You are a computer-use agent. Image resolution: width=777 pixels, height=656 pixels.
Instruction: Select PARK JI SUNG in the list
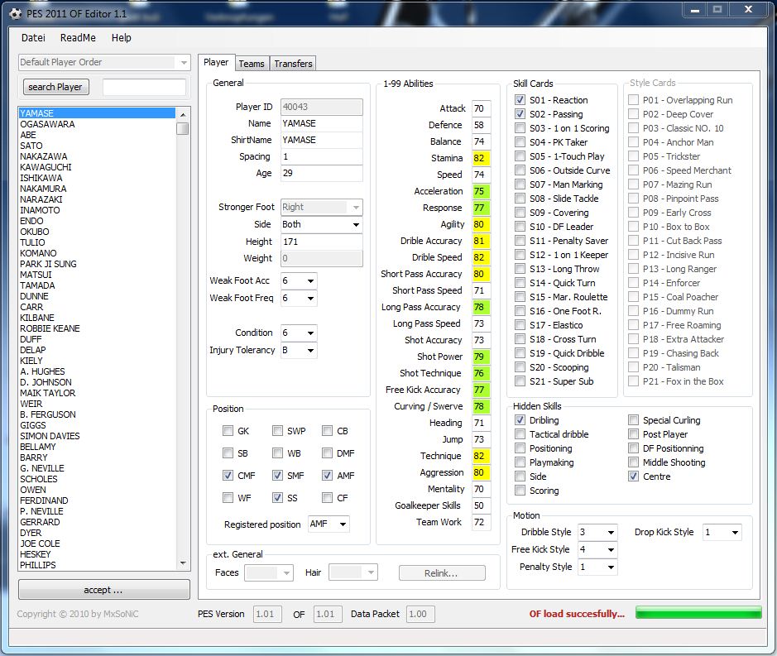click(x=97, y=264)
